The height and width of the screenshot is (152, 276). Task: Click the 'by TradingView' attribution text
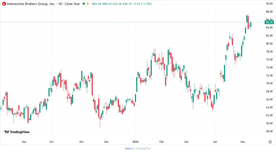coord(141,149)
